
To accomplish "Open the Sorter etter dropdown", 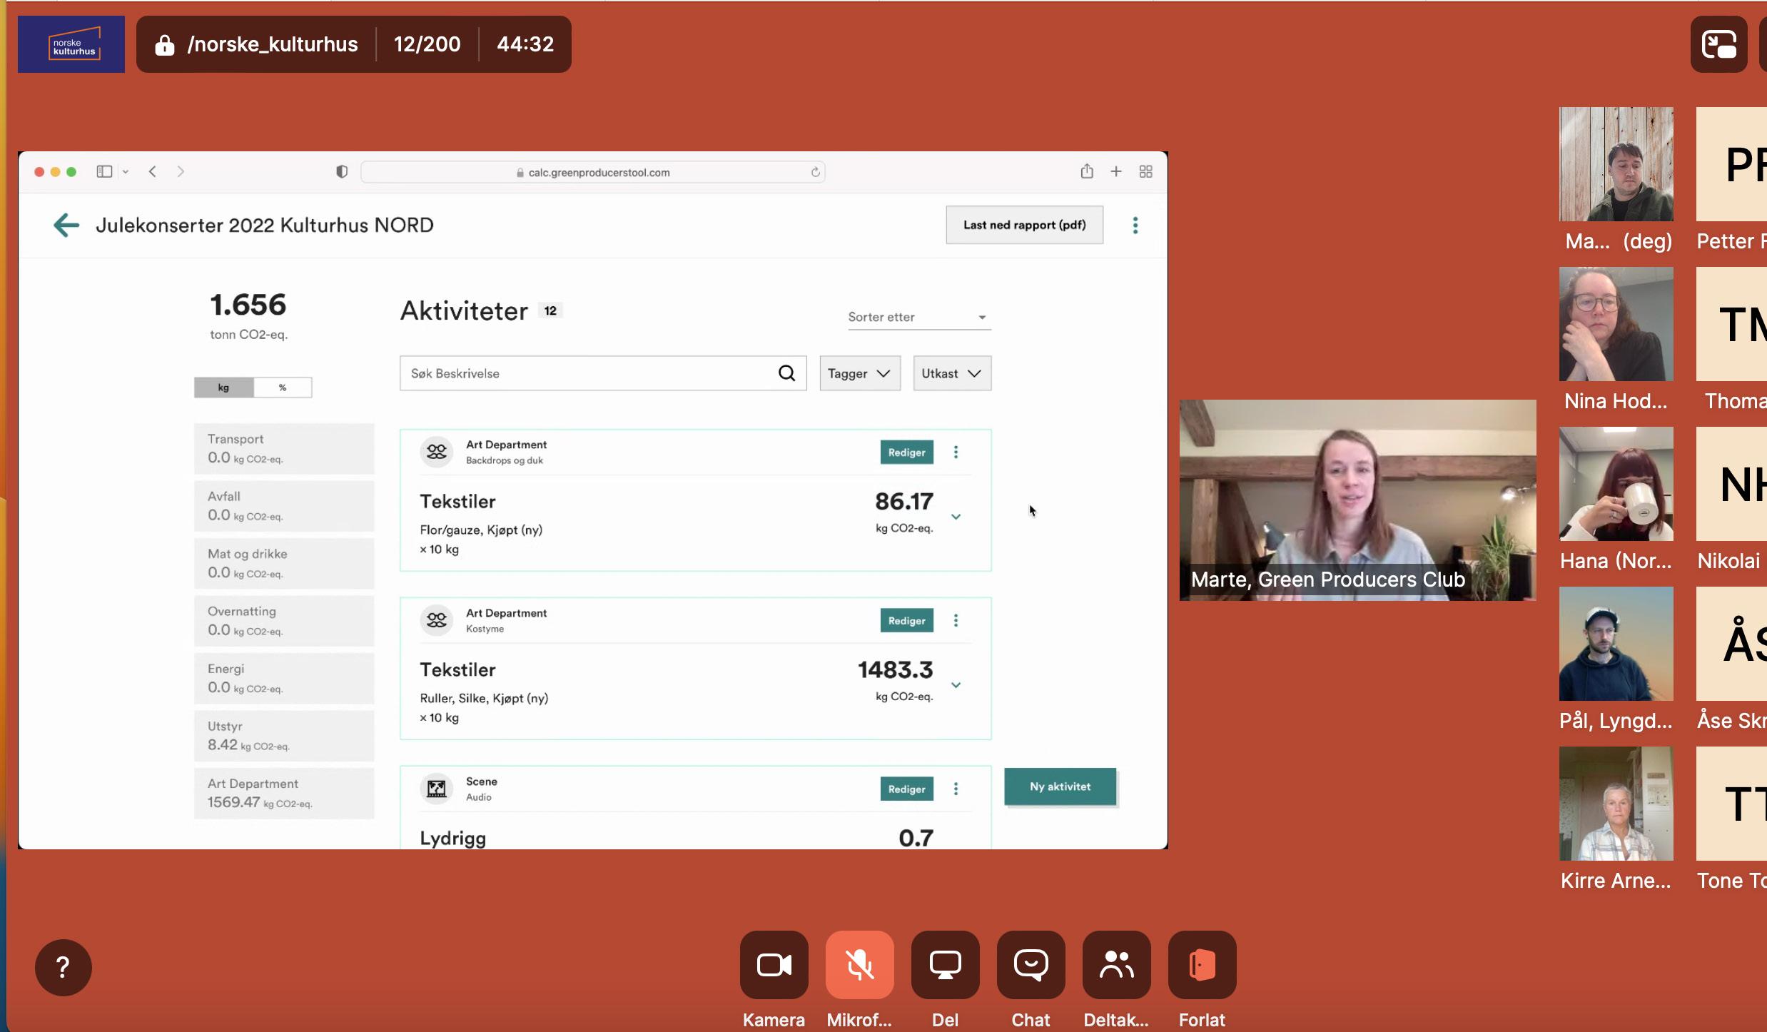I will coord(918,317).
